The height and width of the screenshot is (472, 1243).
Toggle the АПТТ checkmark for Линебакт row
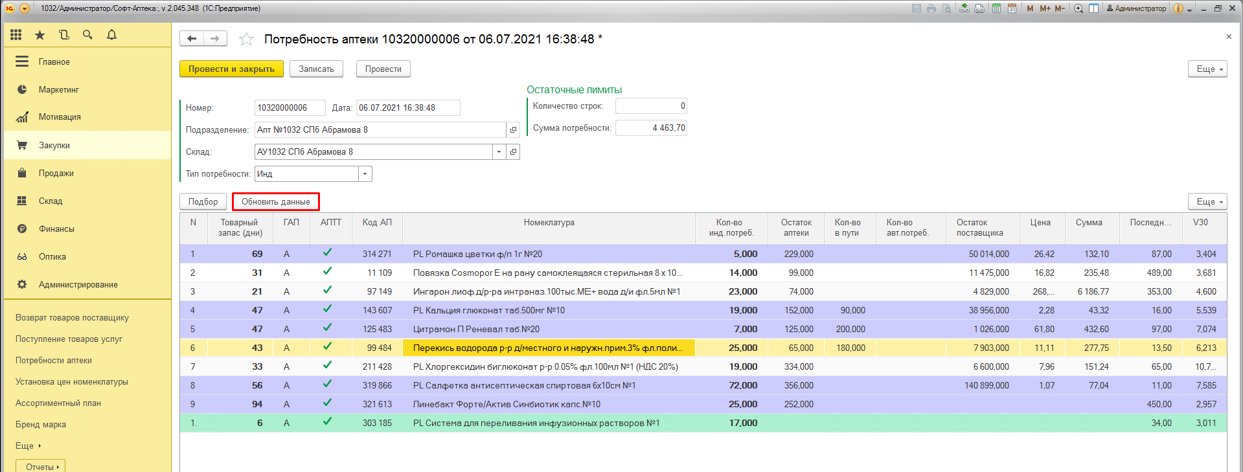pyautogui.click(x=328, y=403)
